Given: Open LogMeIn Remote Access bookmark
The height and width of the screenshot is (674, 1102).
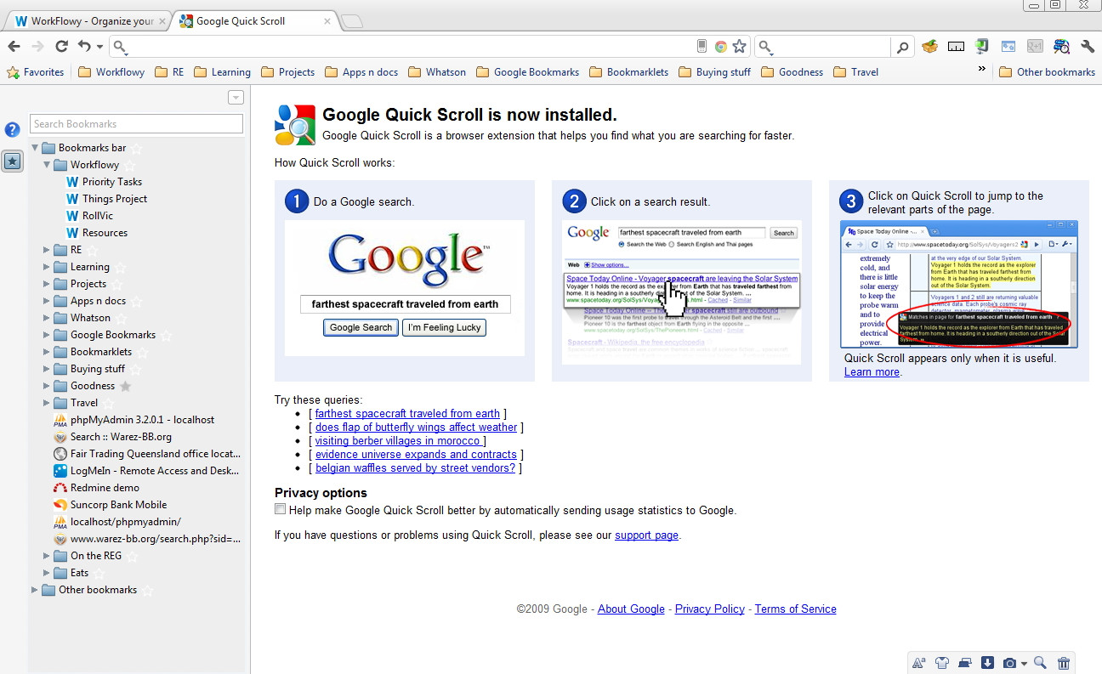Looking at the screenshot, I should 147,471.
